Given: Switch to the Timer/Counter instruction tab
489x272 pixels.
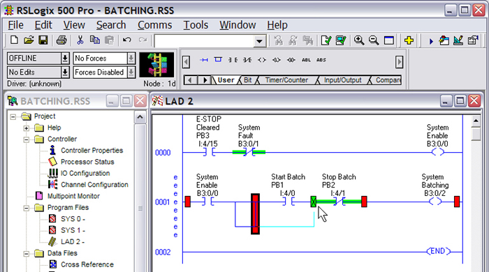Looking at the screenshot, I should 286,80.
